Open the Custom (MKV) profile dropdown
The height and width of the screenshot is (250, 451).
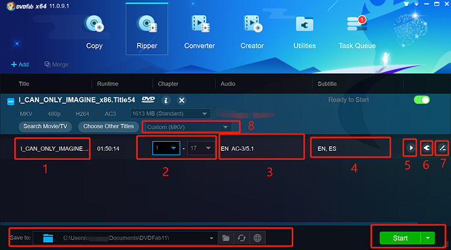click(188, 127)
